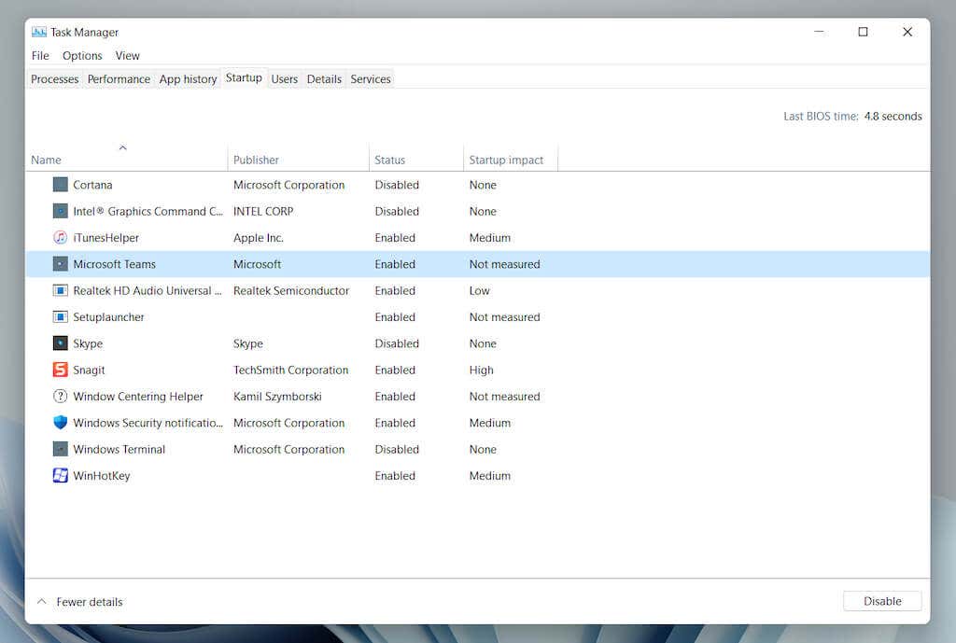Sort list by Name column header
The height and width of the screenshot is (643, 956).
46,160
